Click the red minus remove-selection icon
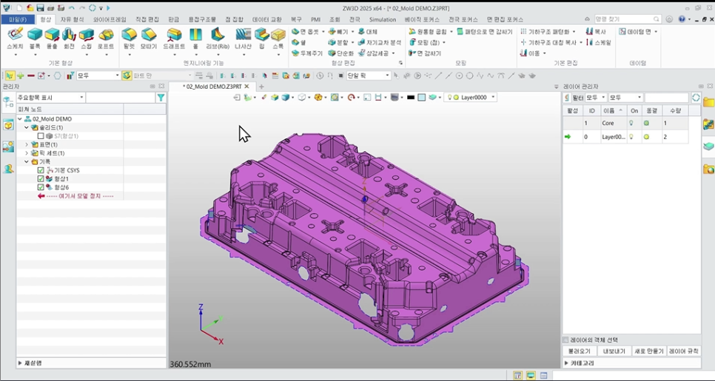Image resolution: width=715 pixels, height=381 pixels. point(30,75)
